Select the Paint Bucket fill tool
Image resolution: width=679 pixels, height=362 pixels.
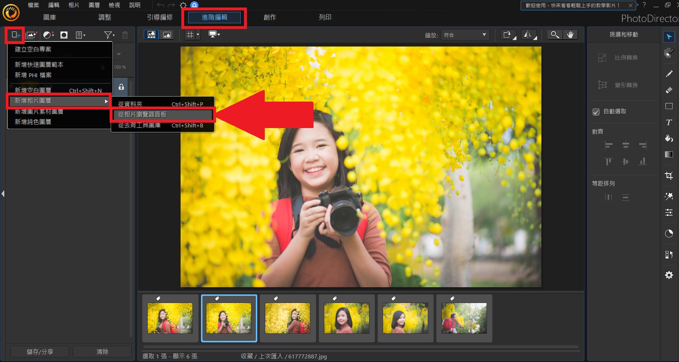pos(669,138)
